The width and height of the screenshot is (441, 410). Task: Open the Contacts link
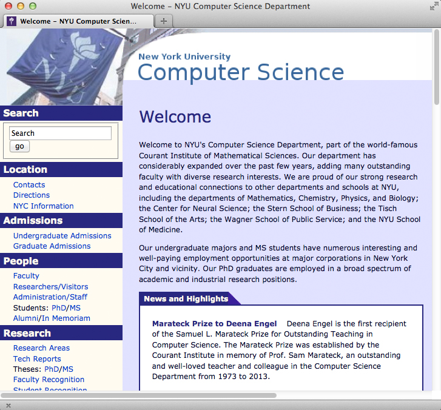(29, 185)
